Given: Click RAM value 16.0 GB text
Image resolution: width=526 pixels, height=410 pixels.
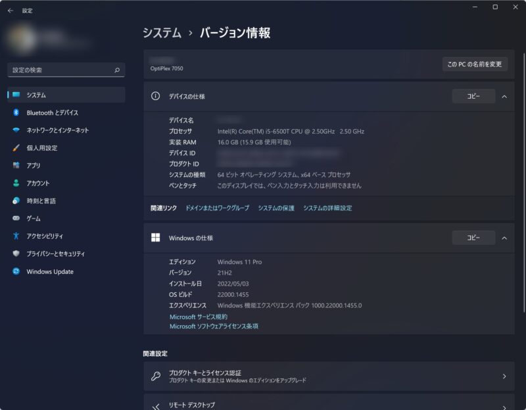Looking at the screenshot, I should [254, 142].
